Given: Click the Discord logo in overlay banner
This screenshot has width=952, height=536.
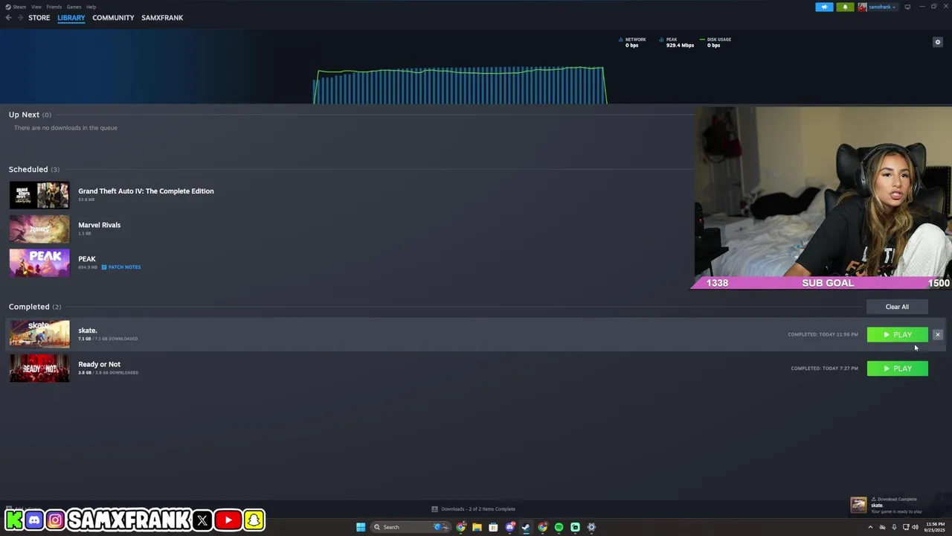Looking at the screenshot, I should (x=34, y=520).
